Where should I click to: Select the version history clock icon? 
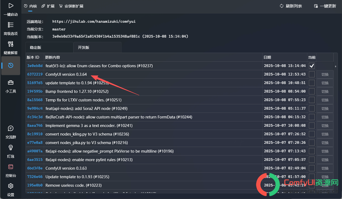(11, 65)
